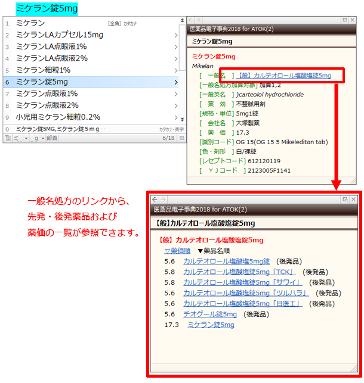Select candidate ミケランLA点眼液2%

coord(91,58)
